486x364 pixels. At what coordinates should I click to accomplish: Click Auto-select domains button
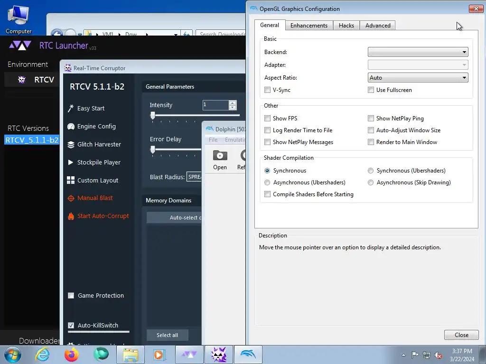[x=174, y=218]
